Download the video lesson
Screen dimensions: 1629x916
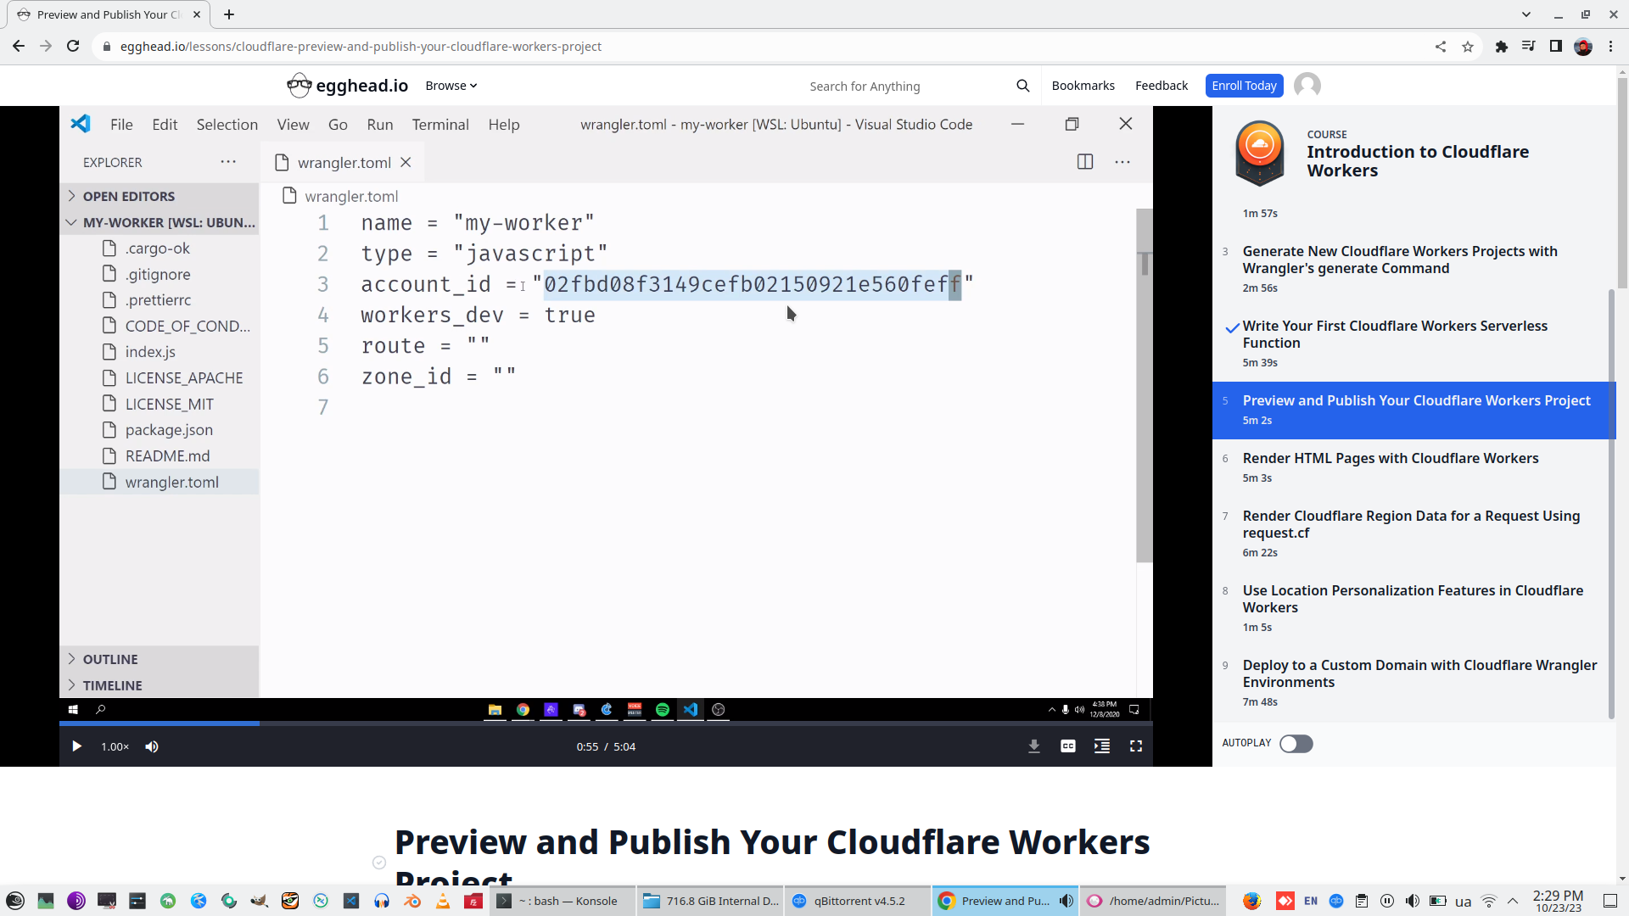(1033, 746)
